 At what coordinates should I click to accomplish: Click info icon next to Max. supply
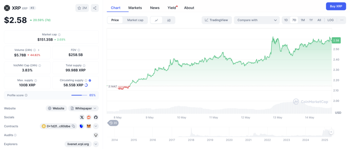(x=36, y=80)
